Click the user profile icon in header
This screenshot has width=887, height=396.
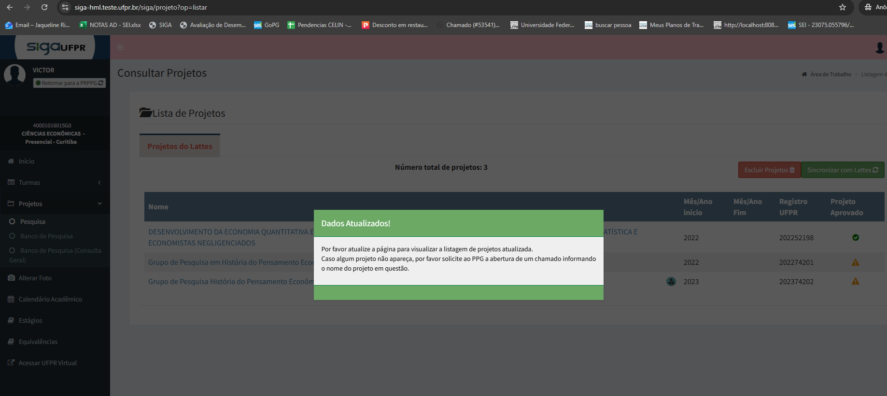pos(879,47)
